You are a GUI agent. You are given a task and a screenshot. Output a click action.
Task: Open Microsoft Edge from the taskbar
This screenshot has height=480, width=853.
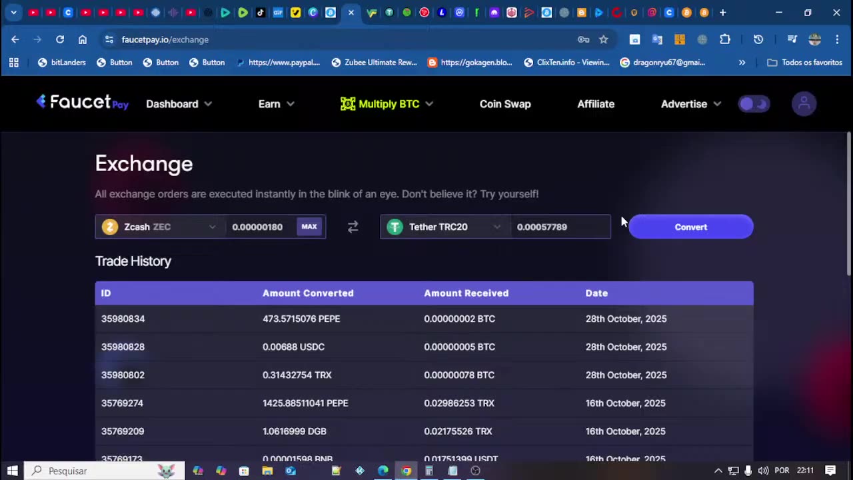click(x=383, y=471)
